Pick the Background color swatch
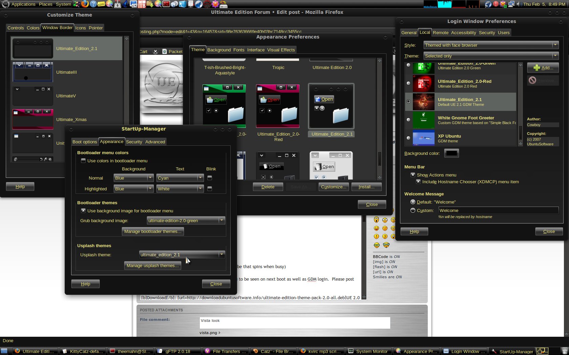569x355 pixels. coord(451,153)
